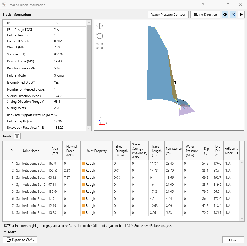Toggle the show-all eye visibility button

(225, 15)
